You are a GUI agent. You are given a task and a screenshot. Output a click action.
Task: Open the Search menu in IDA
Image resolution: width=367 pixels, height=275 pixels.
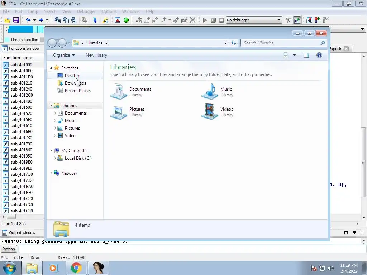(50, 11)
